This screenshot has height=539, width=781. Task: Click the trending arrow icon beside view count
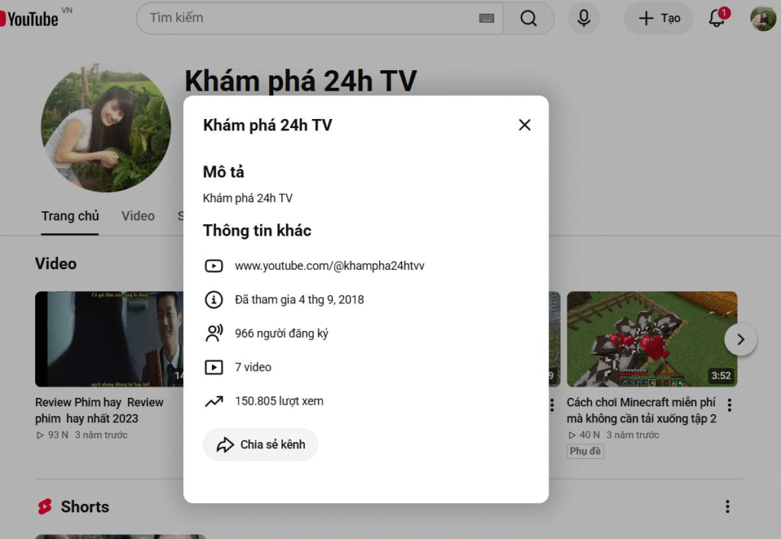tap(214, 401)
